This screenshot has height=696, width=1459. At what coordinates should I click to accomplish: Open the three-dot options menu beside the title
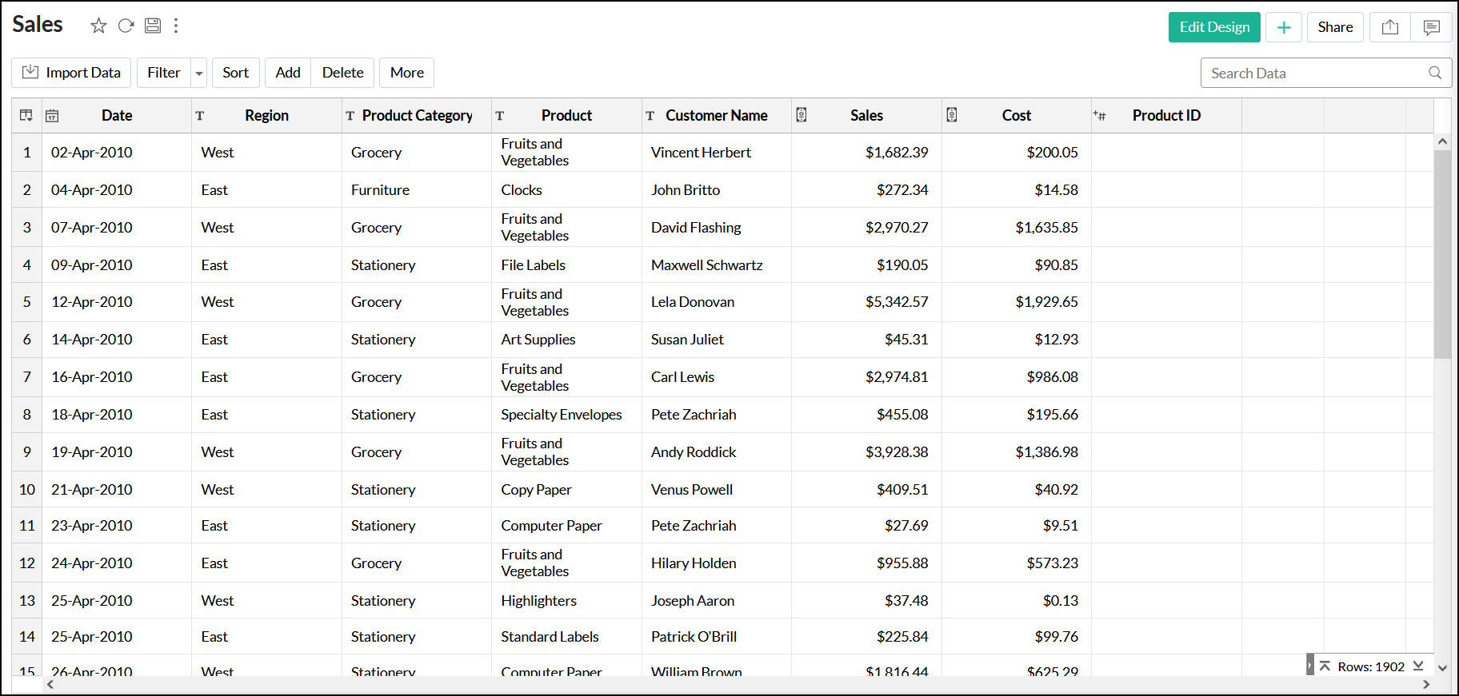(x=176, y=26)
